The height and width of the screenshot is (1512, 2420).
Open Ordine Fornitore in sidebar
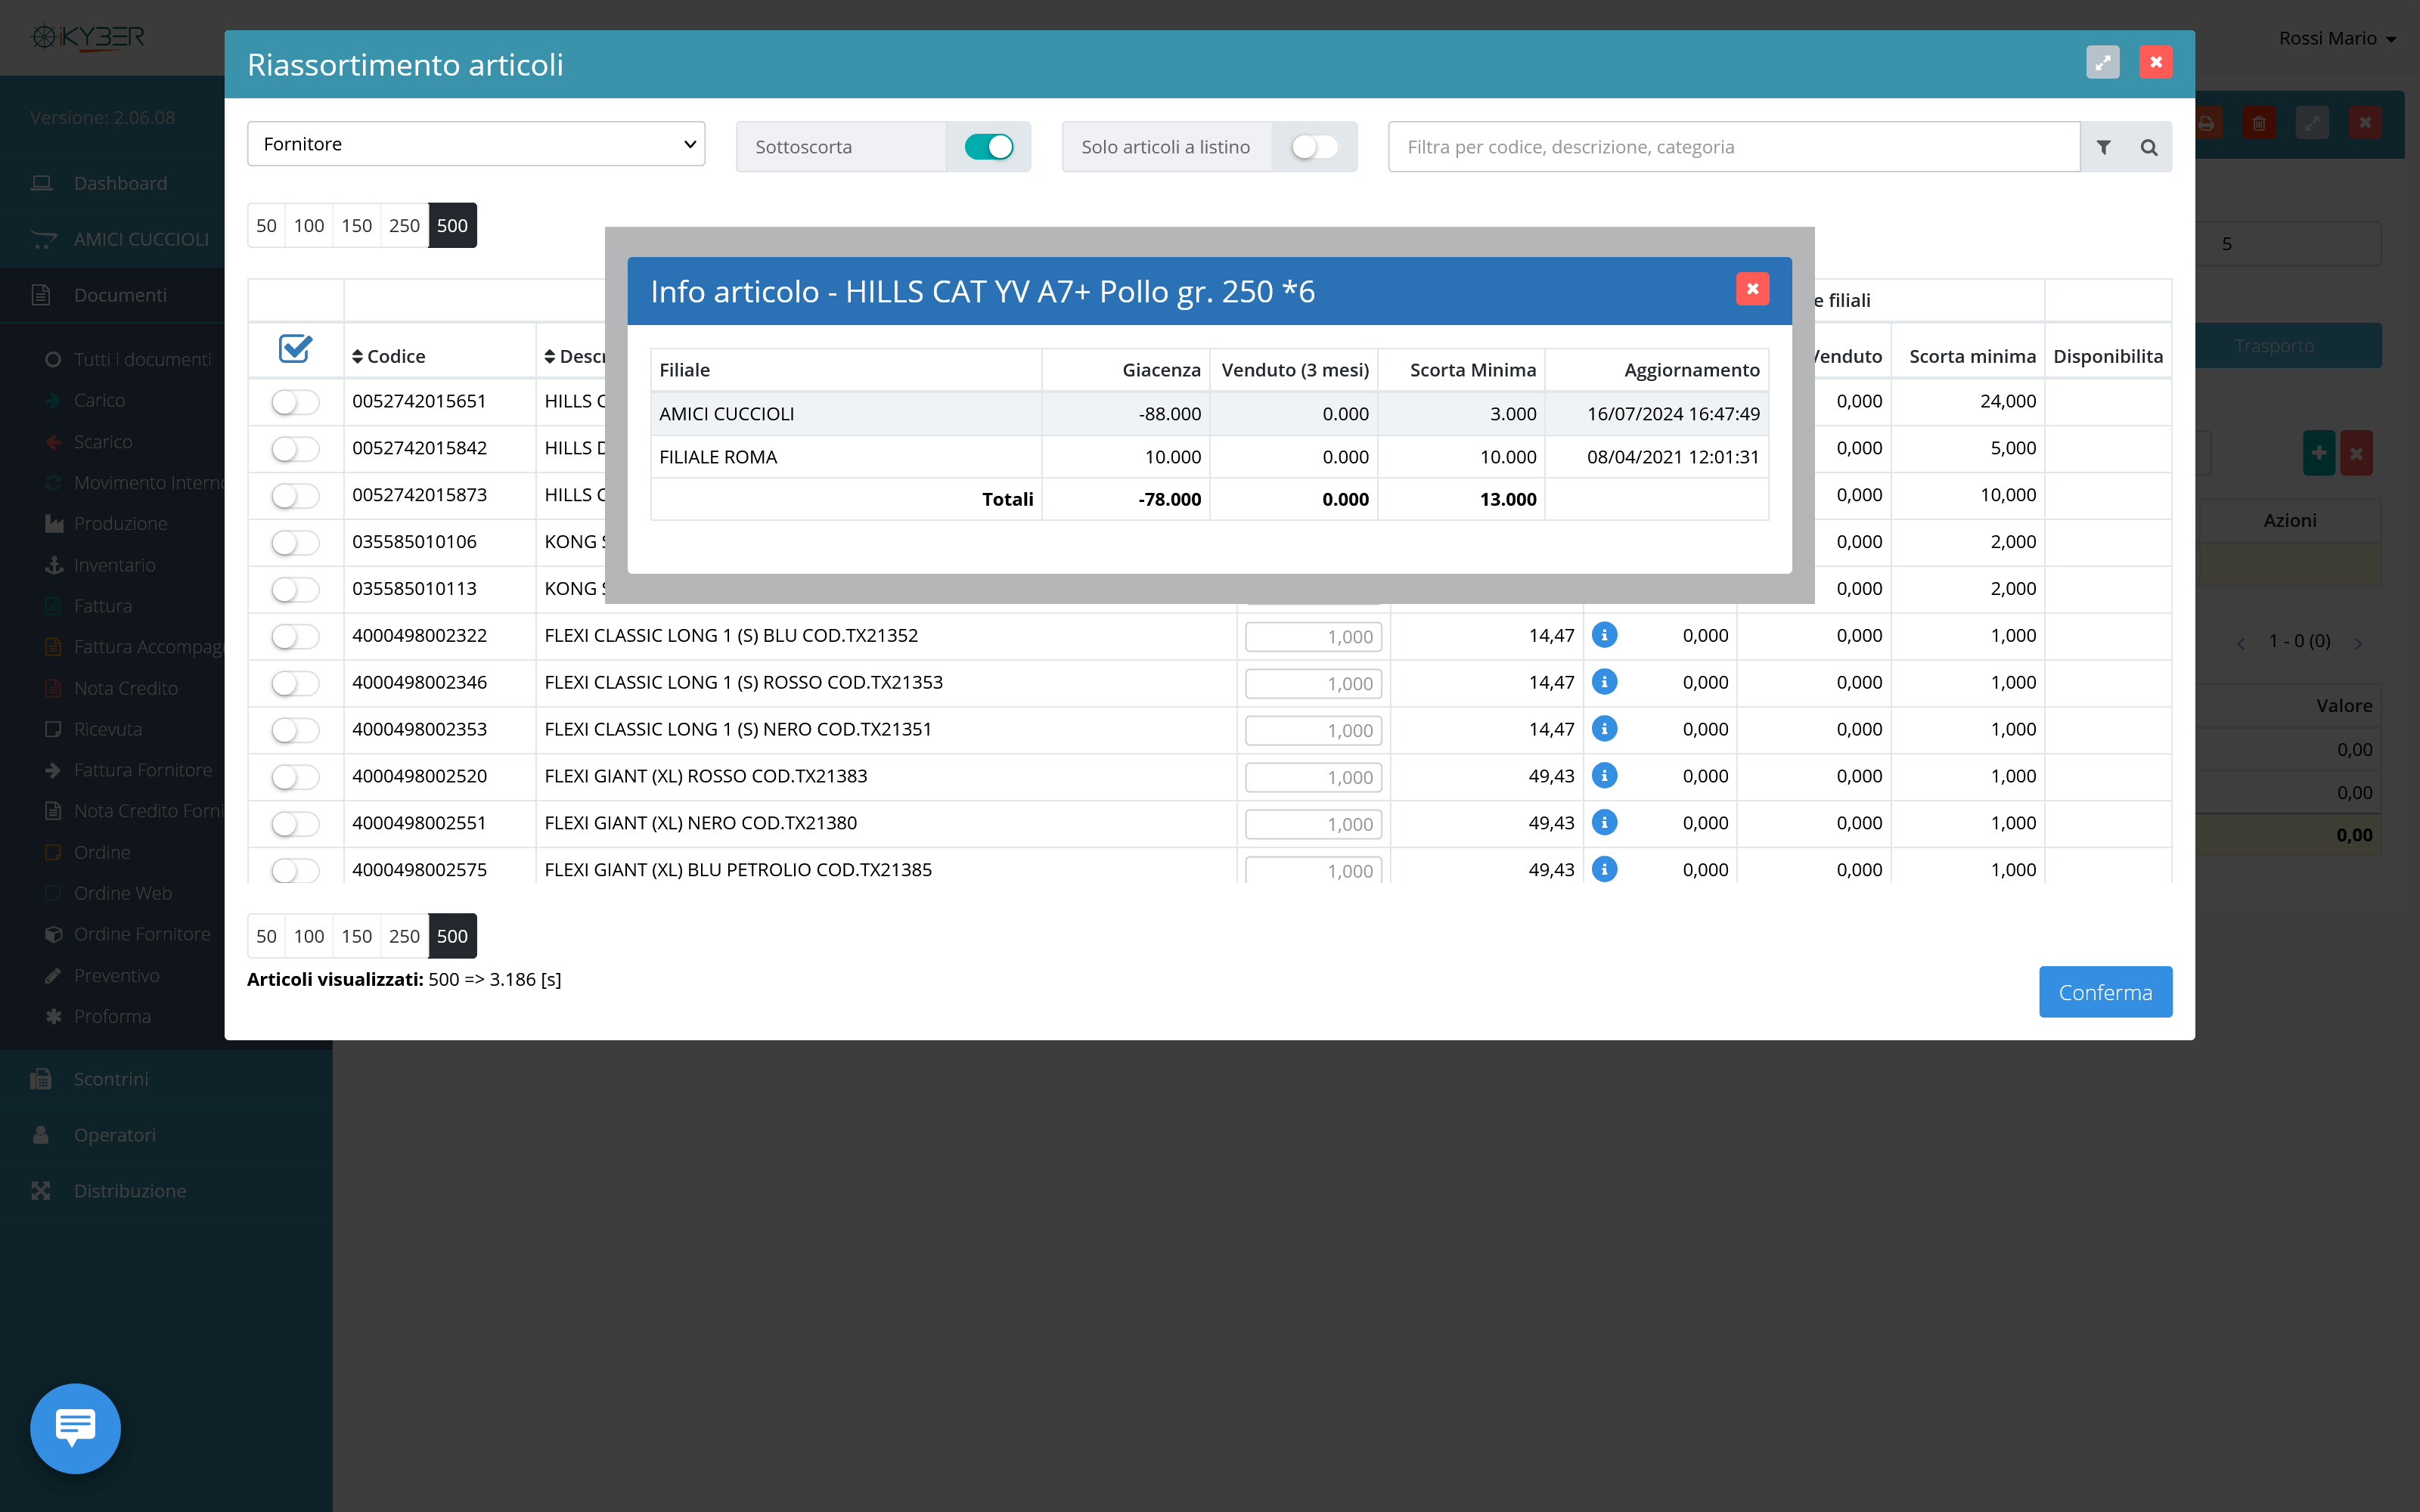tap(142, 934)
